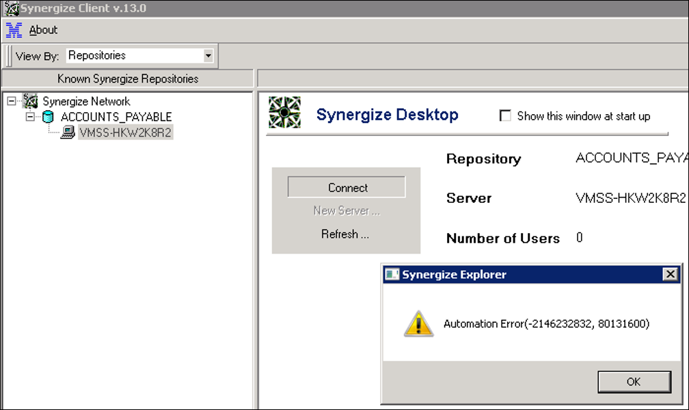Click the ACCOUNTS_PAYABLE database cylinder icon

click(x=48, y=117)
